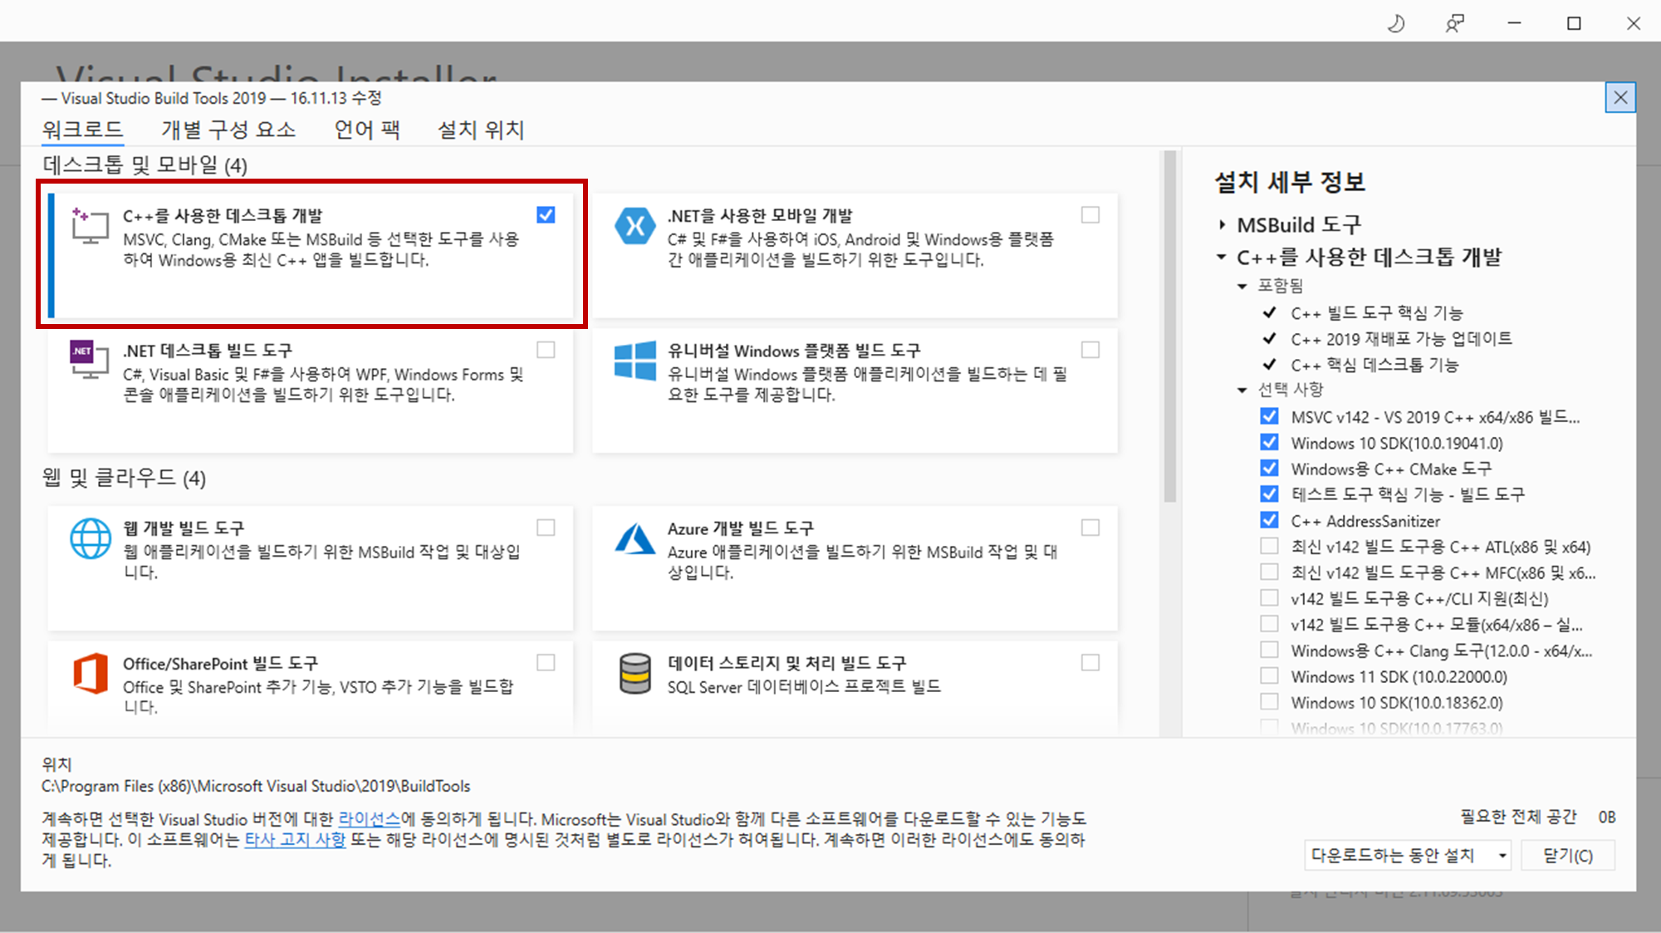Screen dimensions: 1661x933
Task: Click the C++ desktop development workload icon
Action: click(90, 226)
